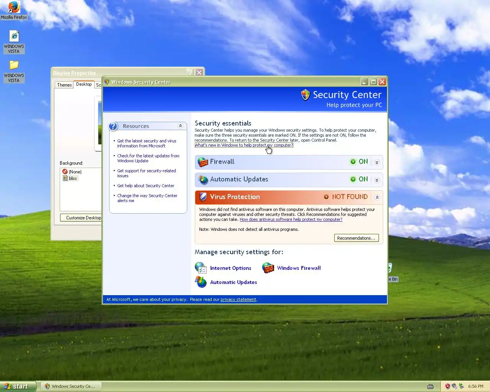Viewport: 490px width, 392px height.
Task: Click the Security Center shield in header
Action: (x=305, y=95)
